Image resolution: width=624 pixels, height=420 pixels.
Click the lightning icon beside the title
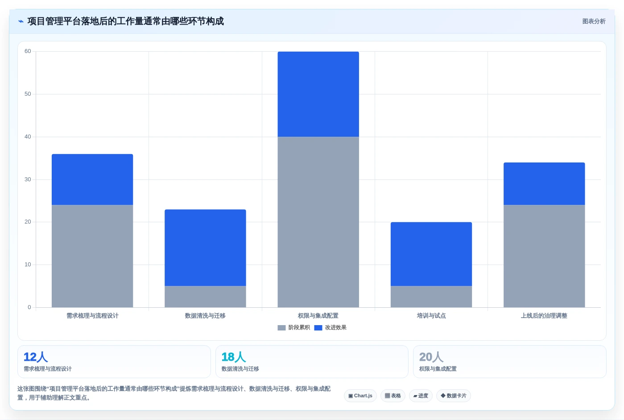(x=21, y=21)
